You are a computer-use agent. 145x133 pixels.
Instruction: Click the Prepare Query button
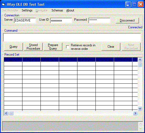point(53,47)
